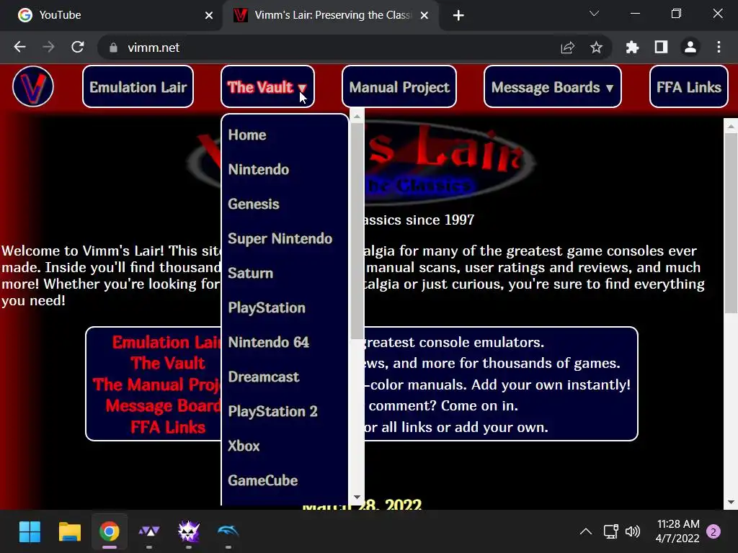Choose Nintendo 64 from the dropdown

[284, 342]
